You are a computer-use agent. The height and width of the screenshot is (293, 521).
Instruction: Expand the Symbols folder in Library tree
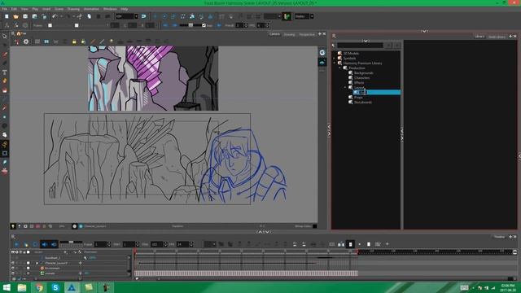click(335, 58)
